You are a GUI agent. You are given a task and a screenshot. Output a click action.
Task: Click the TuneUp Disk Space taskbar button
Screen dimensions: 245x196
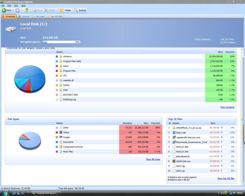coord(46,193)
